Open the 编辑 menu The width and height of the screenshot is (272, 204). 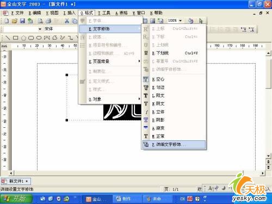(x=35, y=13)
